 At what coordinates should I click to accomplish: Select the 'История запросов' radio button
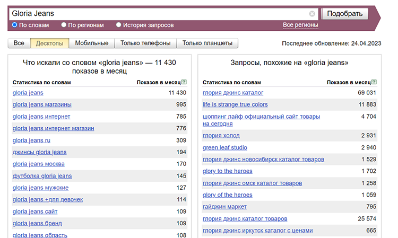pos(119,25)
